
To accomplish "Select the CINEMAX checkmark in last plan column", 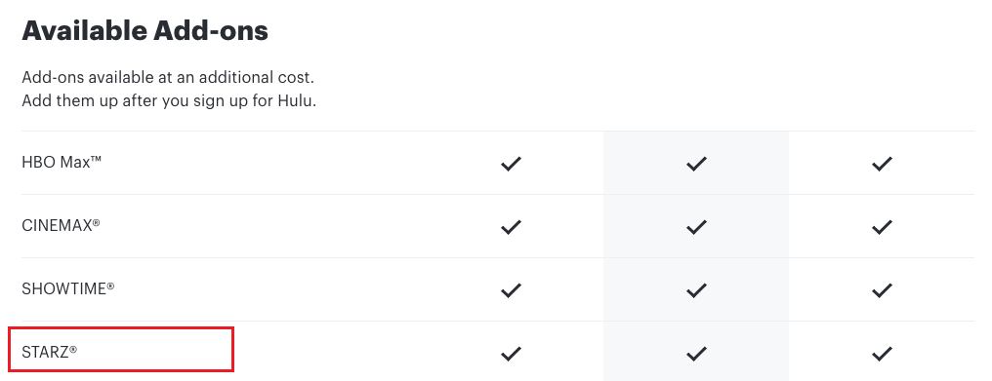I will click(x=882, y=227).
